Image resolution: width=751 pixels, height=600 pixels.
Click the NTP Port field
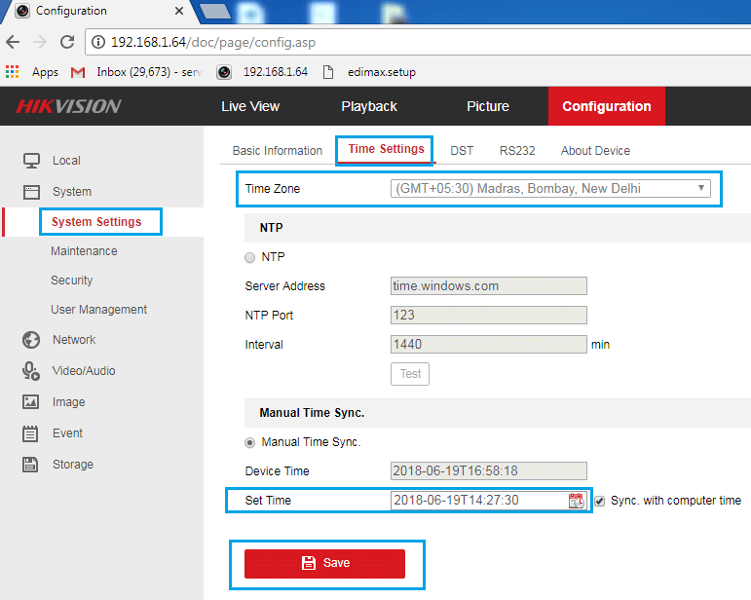(x=489, y=315)
